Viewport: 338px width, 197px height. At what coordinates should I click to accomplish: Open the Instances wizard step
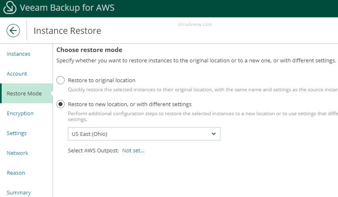(x=19, y=54)
